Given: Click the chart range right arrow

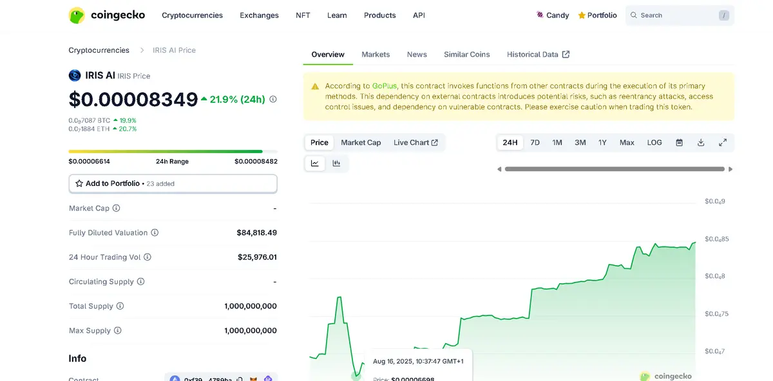Looking at the screenshot, I should point(730,169).
